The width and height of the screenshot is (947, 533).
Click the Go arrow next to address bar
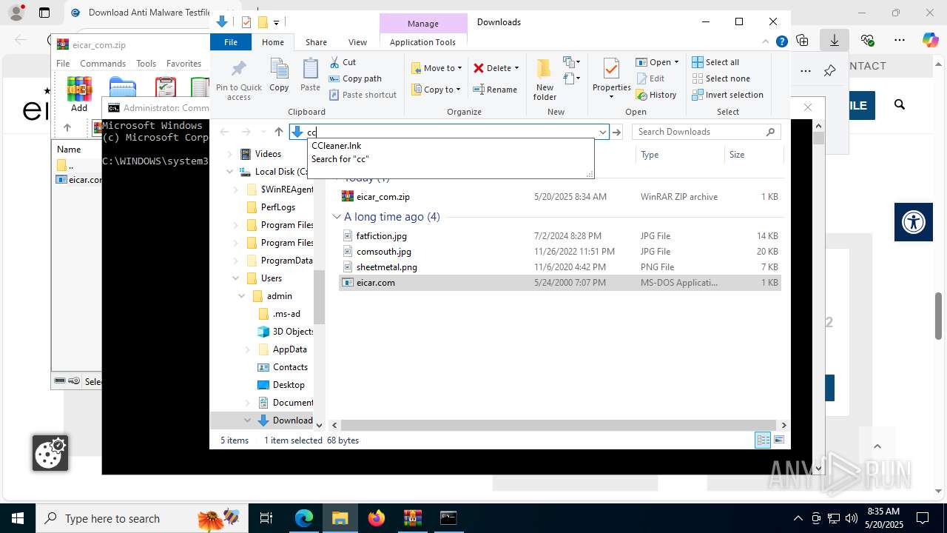click(x=616, y=132)
